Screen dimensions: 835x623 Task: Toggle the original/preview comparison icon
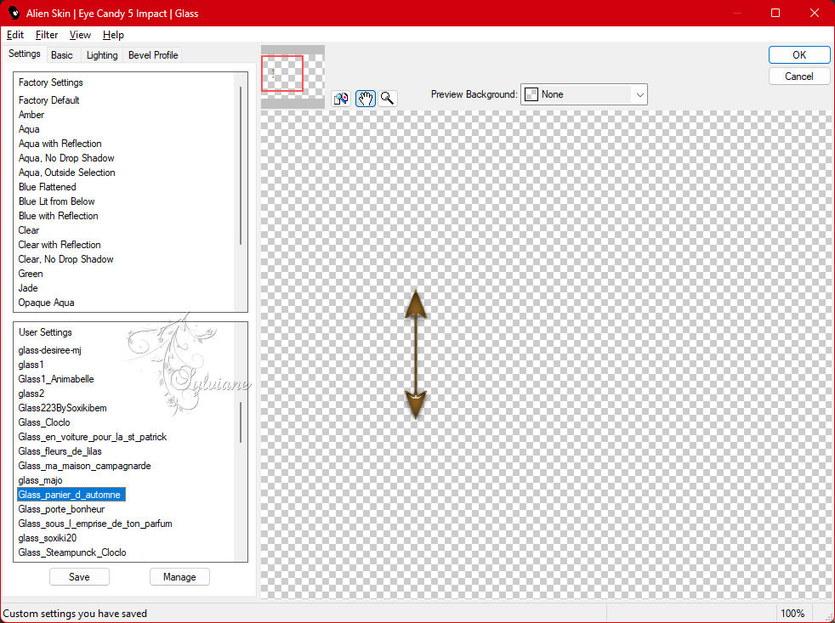click(341, 99)
